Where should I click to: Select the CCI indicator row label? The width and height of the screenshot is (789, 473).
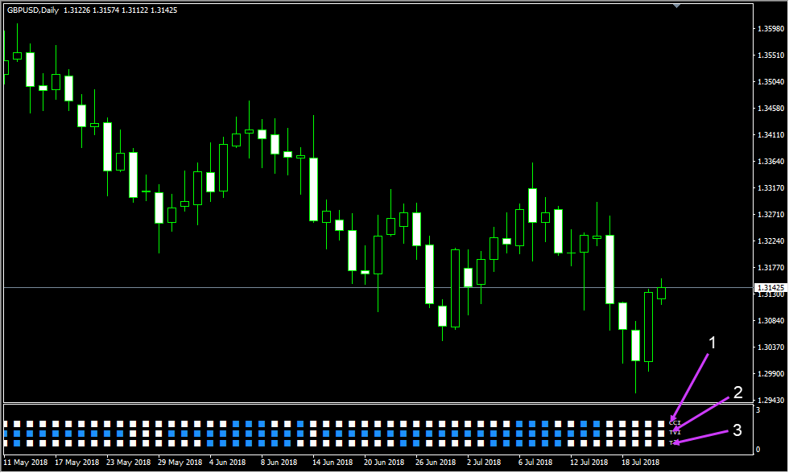675,422
